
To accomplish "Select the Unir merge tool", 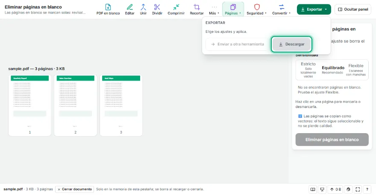I will (x=143, y=9).
